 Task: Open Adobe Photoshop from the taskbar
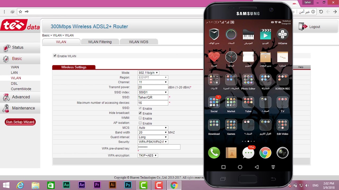coord(128,185)
